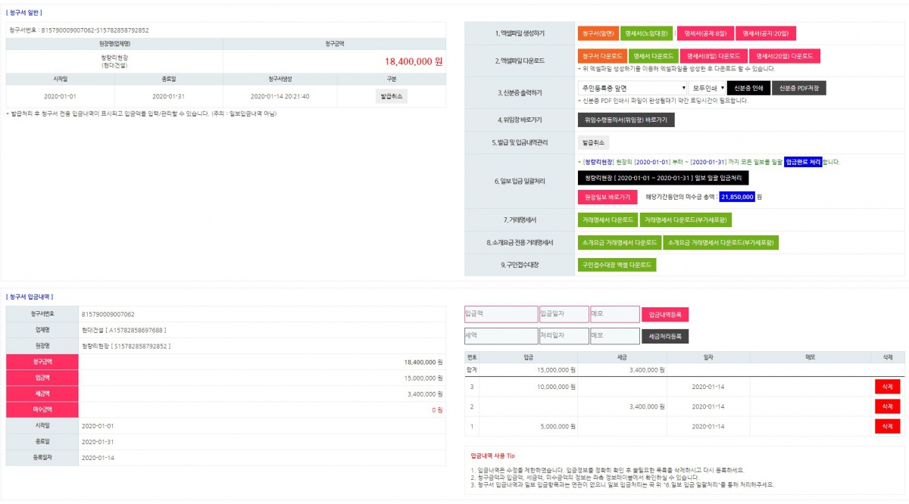This screenshot has height=504, width=909.
Task: Download 구인접수대장 엑셀 file
Action: pos(617,265)
